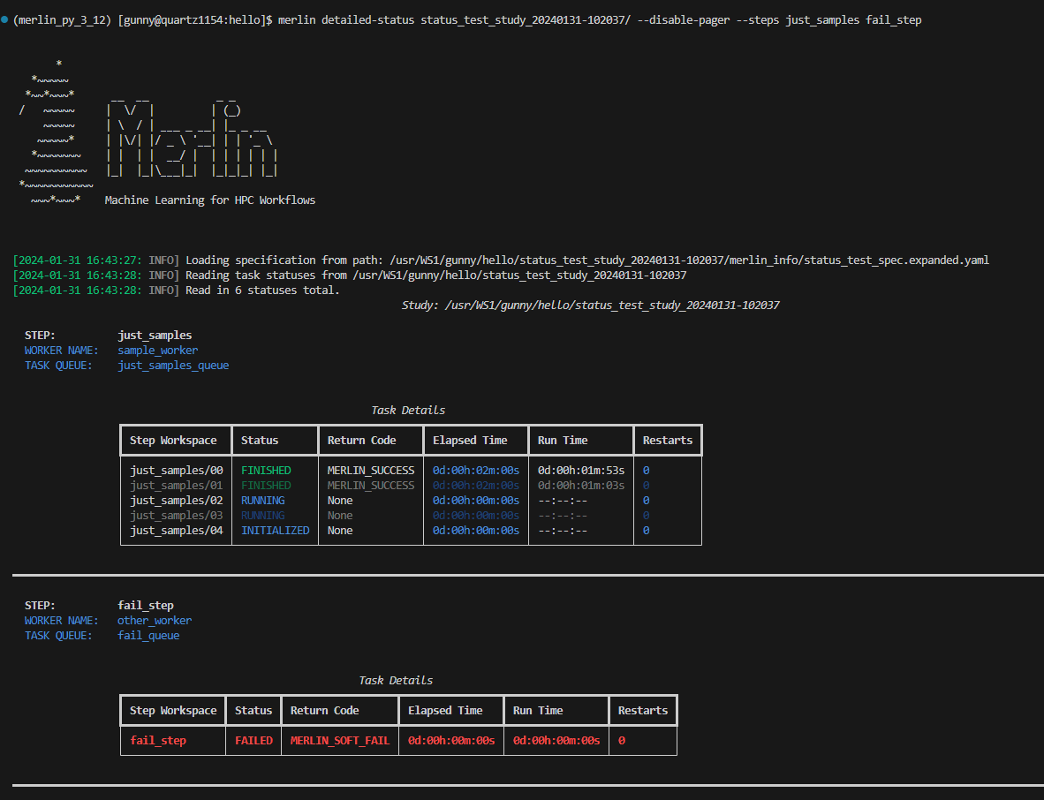The height and width of the screenshot is (800, 1044).
Task: Click the just_samples/01 workspace cell
Action: (x=177, y=486)
